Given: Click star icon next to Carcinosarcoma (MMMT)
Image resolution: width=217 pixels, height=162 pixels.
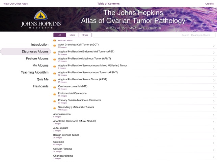Looking at the screenshot, I should pyautogui.click(x=55, y=87).
